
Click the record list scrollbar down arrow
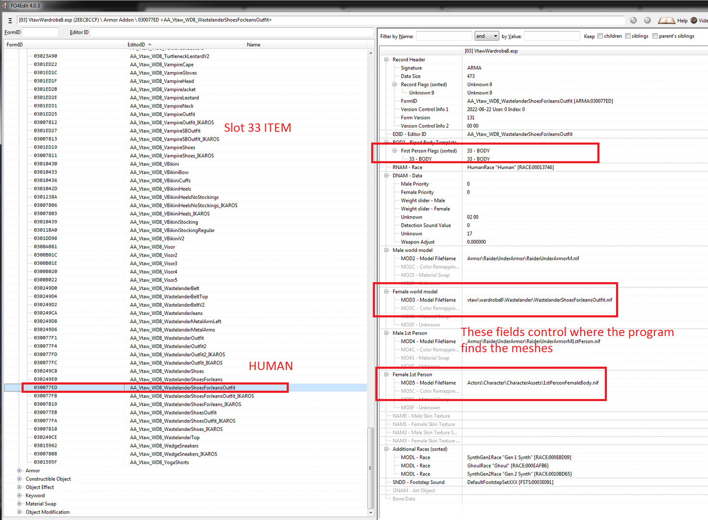click(370, 513)
